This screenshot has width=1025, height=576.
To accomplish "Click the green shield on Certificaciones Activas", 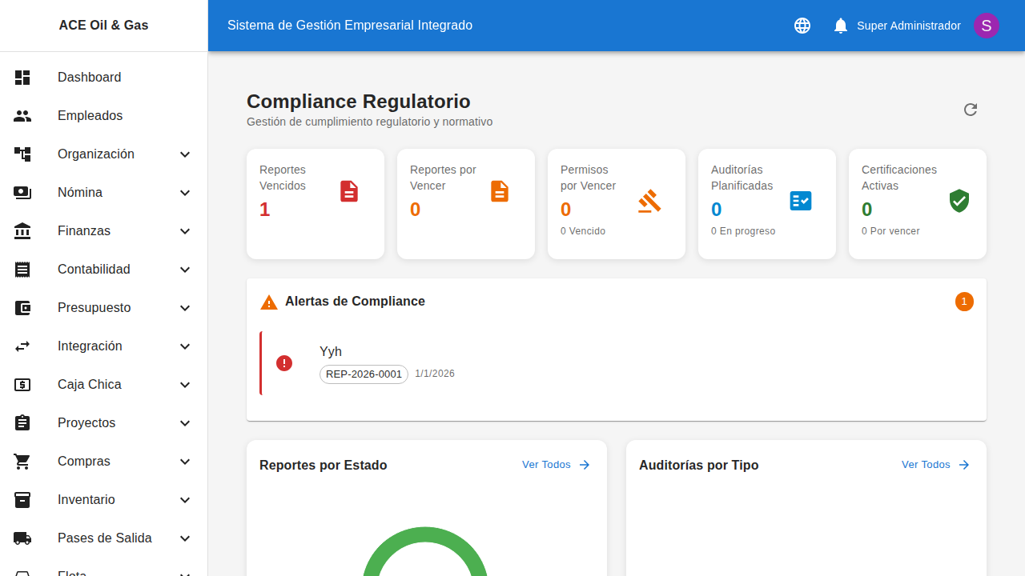I will point(959,201).
